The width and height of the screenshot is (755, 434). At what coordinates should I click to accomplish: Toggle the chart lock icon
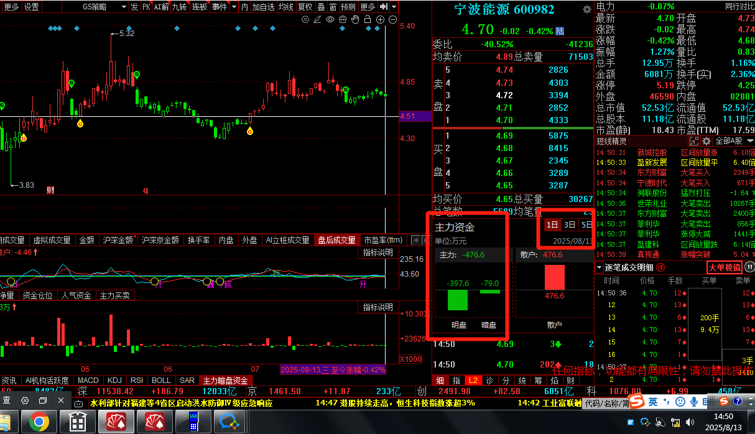point(368,19)
